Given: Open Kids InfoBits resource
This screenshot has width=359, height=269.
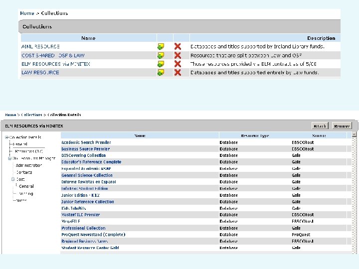Looking at the screenshot, I should pyautogui.click(x=73, y=208).
